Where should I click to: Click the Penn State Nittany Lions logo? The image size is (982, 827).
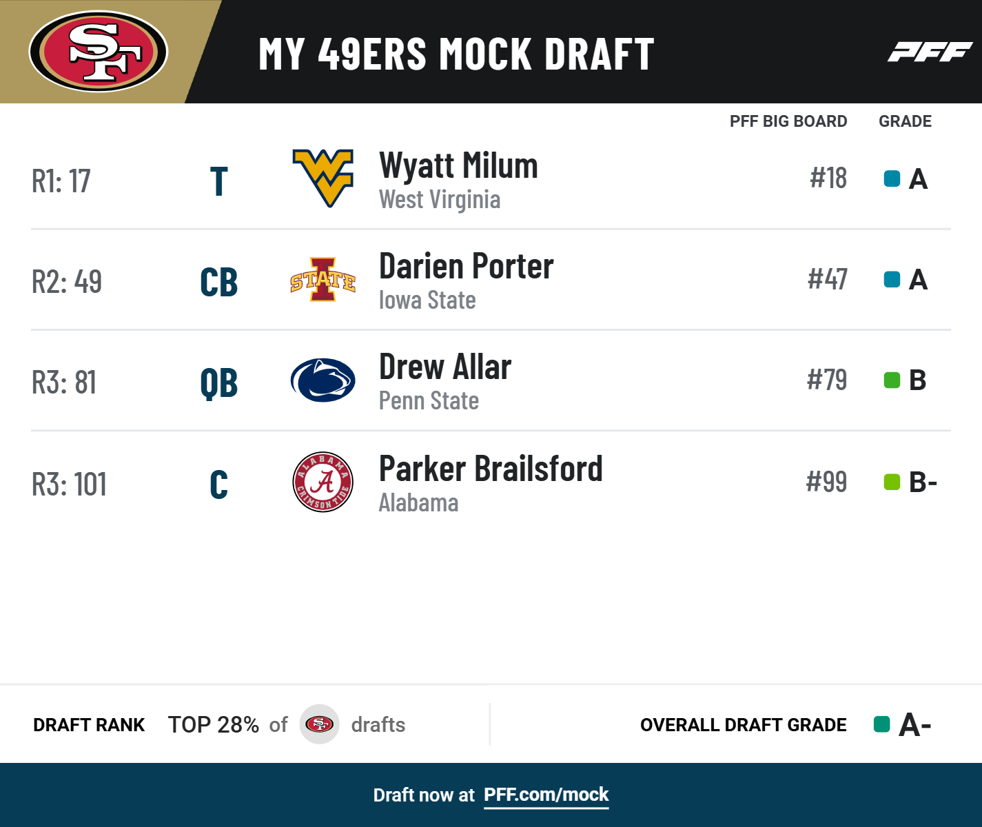(323, 380)
